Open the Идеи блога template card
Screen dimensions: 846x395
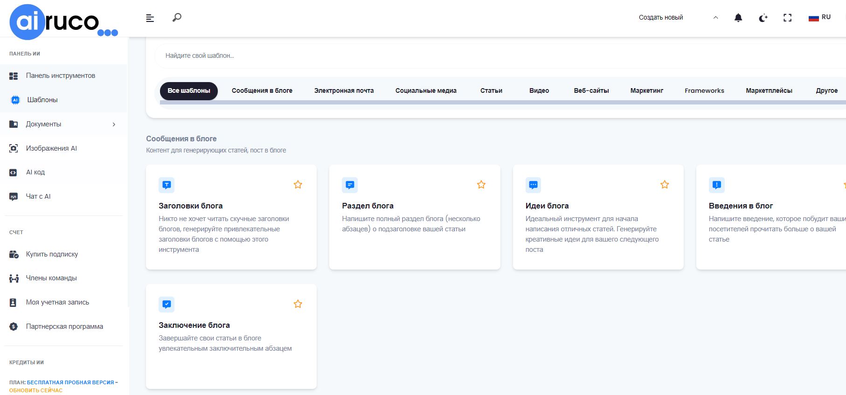point(598,217)
